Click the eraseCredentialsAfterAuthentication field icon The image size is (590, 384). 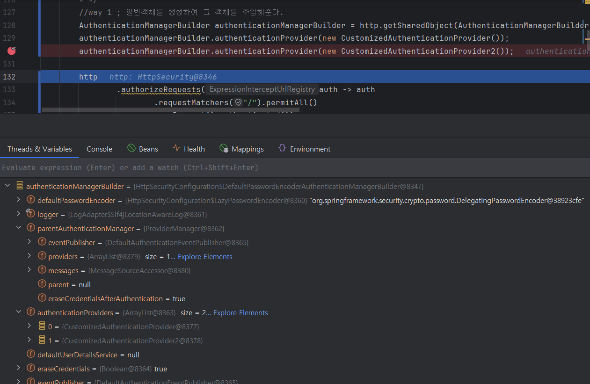coord(42,298)
